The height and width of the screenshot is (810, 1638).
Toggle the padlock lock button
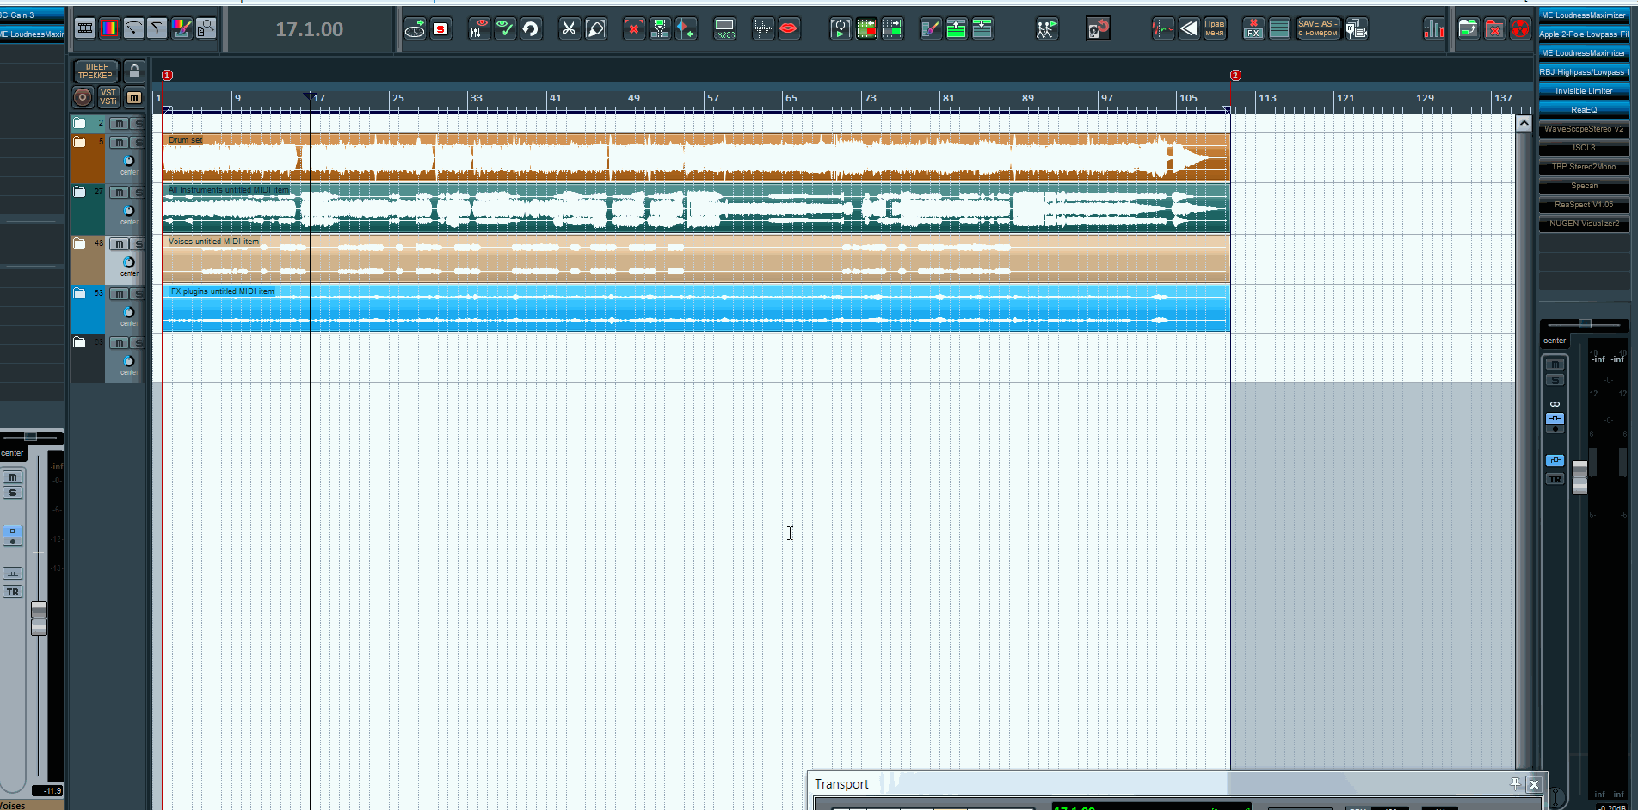pyautogui.click(x=134, y=71)
